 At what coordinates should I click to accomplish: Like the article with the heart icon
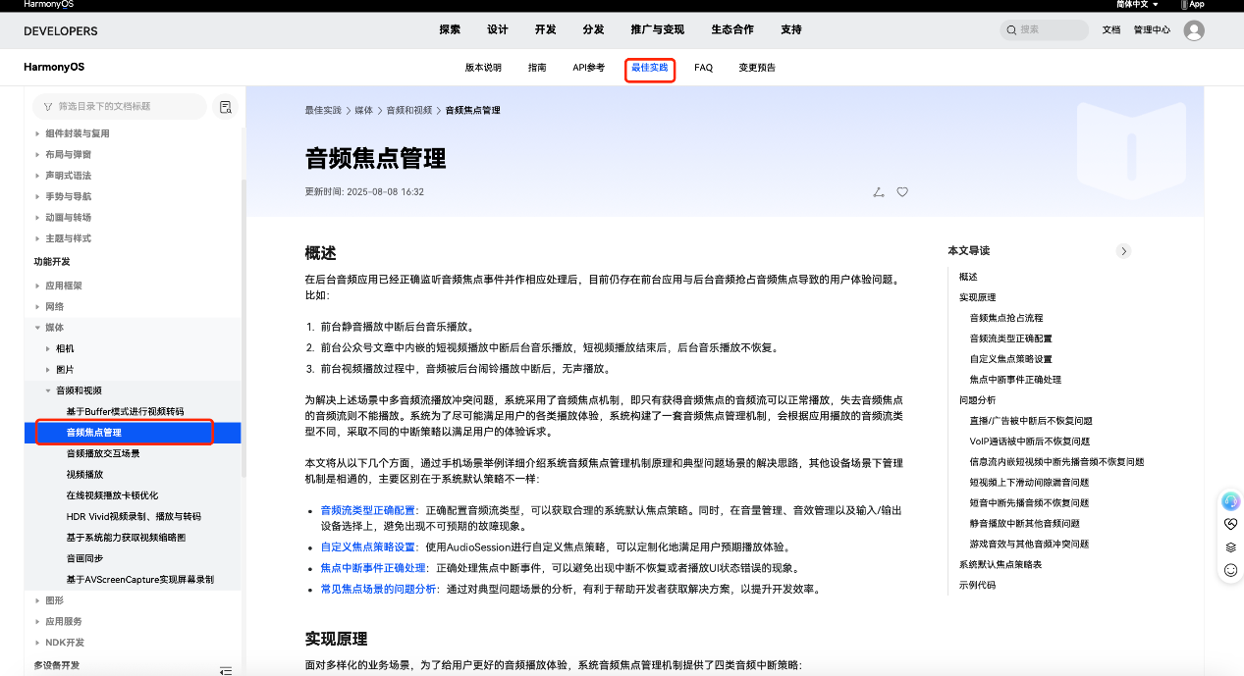tap(902, 192)
